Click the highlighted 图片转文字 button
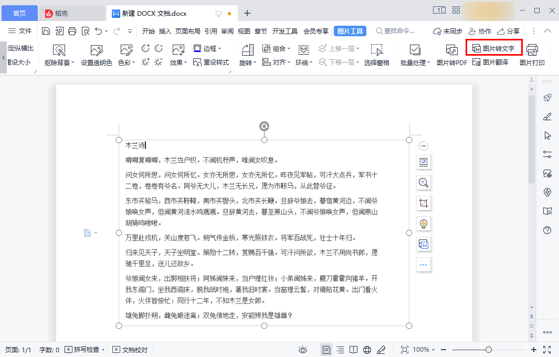This screenshot has height=357, width=559. 494,47
